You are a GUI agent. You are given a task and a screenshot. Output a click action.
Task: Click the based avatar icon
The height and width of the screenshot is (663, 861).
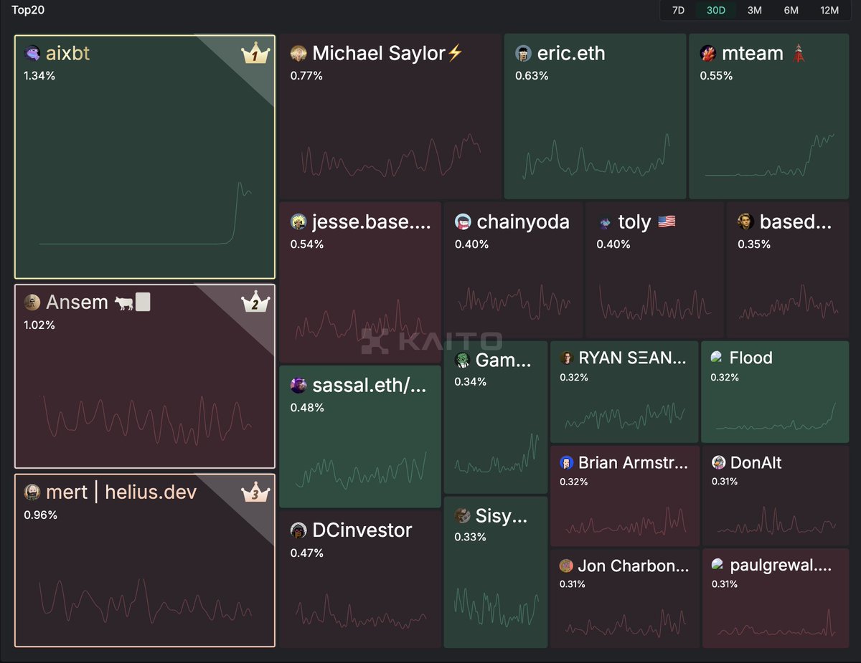(x=745, y=221)
